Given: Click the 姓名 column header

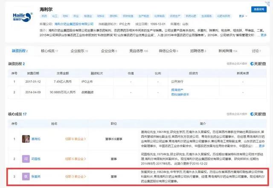Looking at the screenshot, I should tap(54, 124).
